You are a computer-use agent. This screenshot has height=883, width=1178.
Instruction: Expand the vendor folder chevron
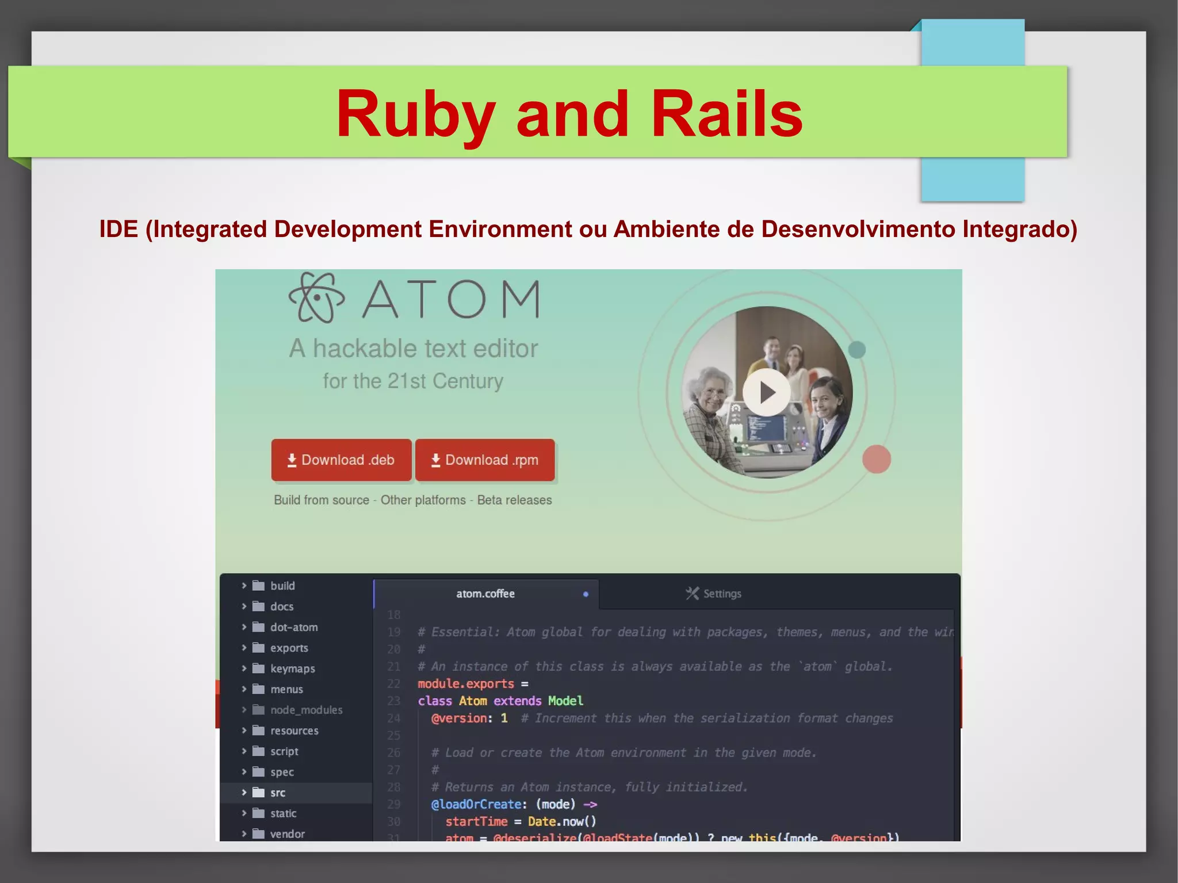244,834
